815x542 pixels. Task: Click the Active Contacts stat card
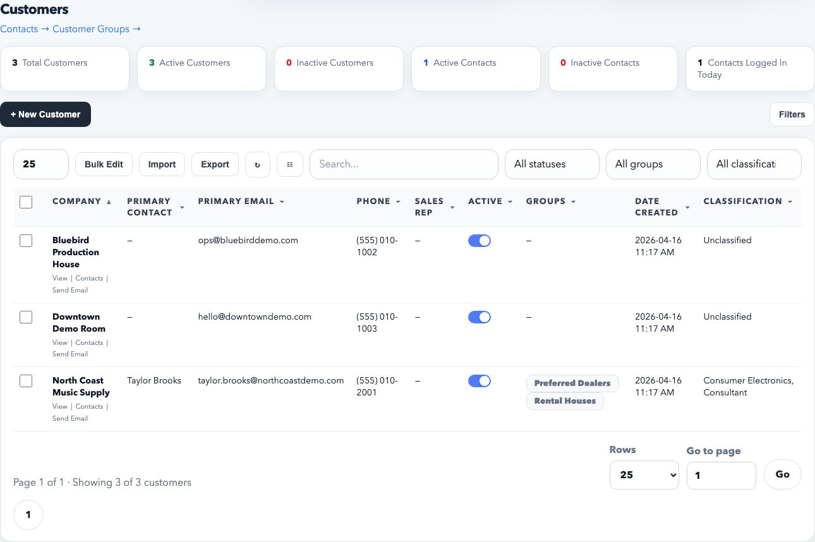476,69
